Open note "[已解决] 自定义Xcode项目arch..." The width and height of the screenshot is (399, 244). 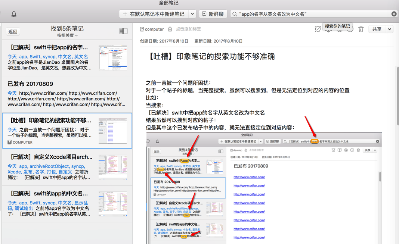[x=67, y=167]
